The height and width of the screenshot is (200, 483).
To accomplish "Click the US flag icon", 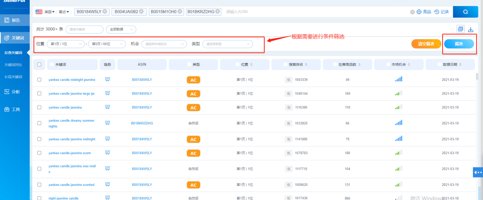I will point(39,12).
